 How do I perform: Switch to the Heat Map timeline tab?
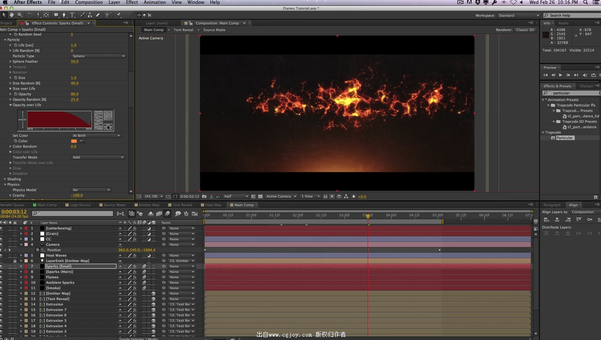click(213, 205)
